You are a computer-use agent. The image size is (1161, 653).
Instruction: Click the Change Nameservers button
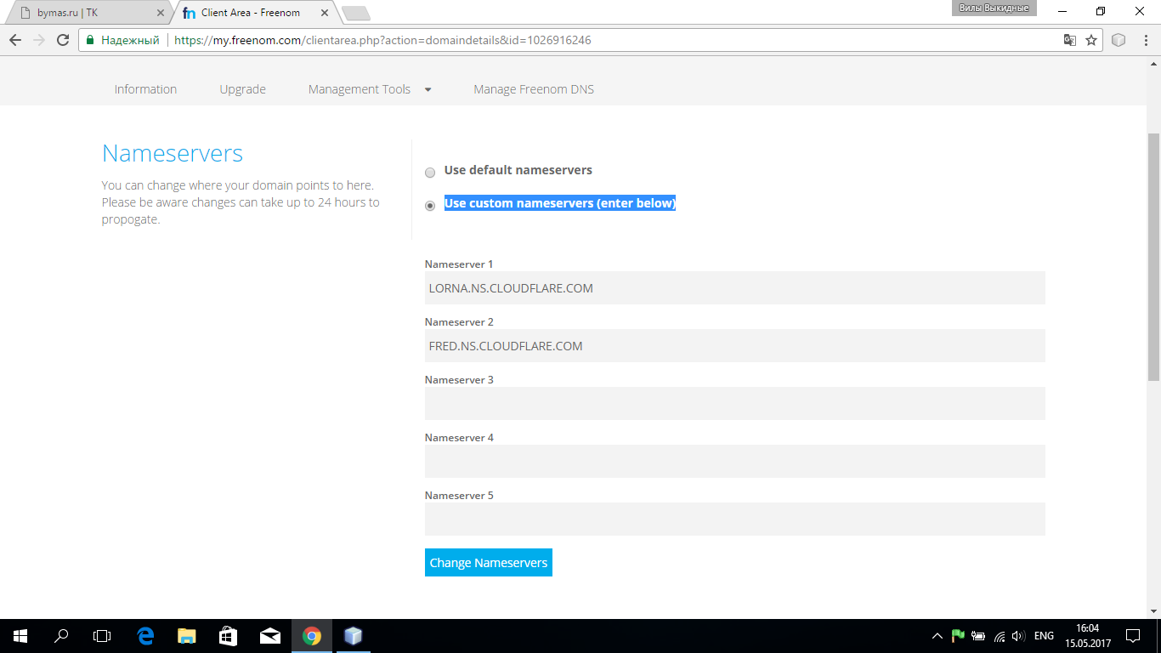(488, 563)
